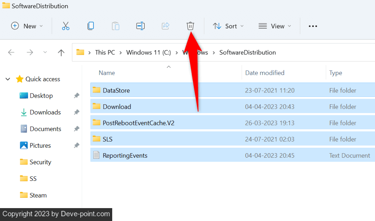This screenshot has width=375, height=221.
Task: Select the Steam folder in sidebar
Action: point(38,195)
